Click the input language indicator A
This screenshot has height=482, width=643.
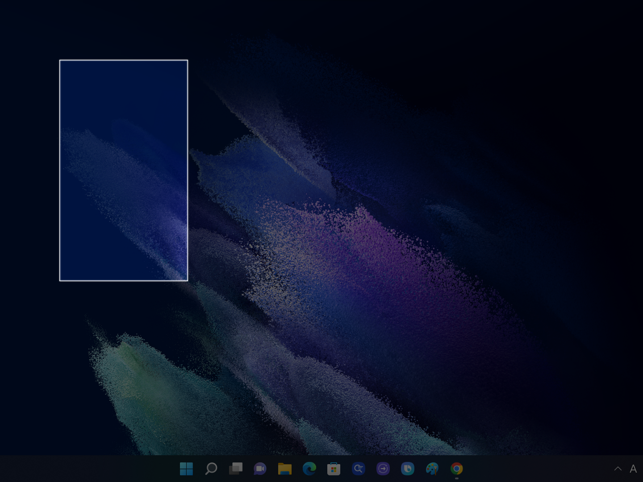click(633, 469)
